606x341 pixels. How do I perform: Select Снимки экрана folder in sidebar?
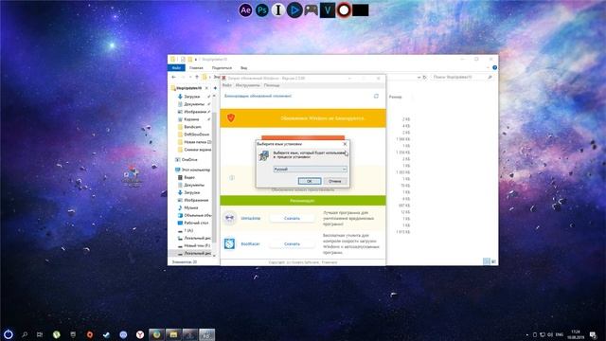[x=198, y=150]
